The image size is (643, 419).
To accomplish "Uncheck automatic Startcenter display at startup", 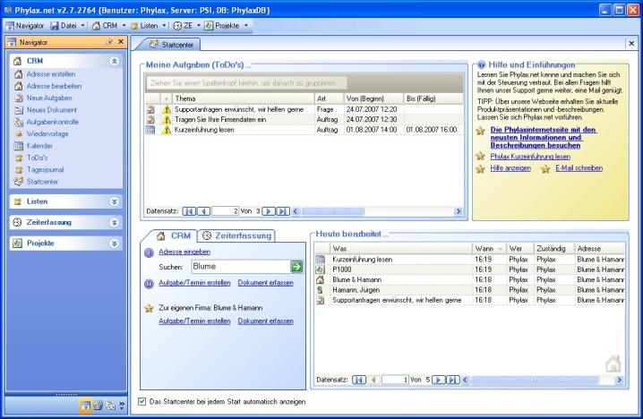I will tap(143, 401).
